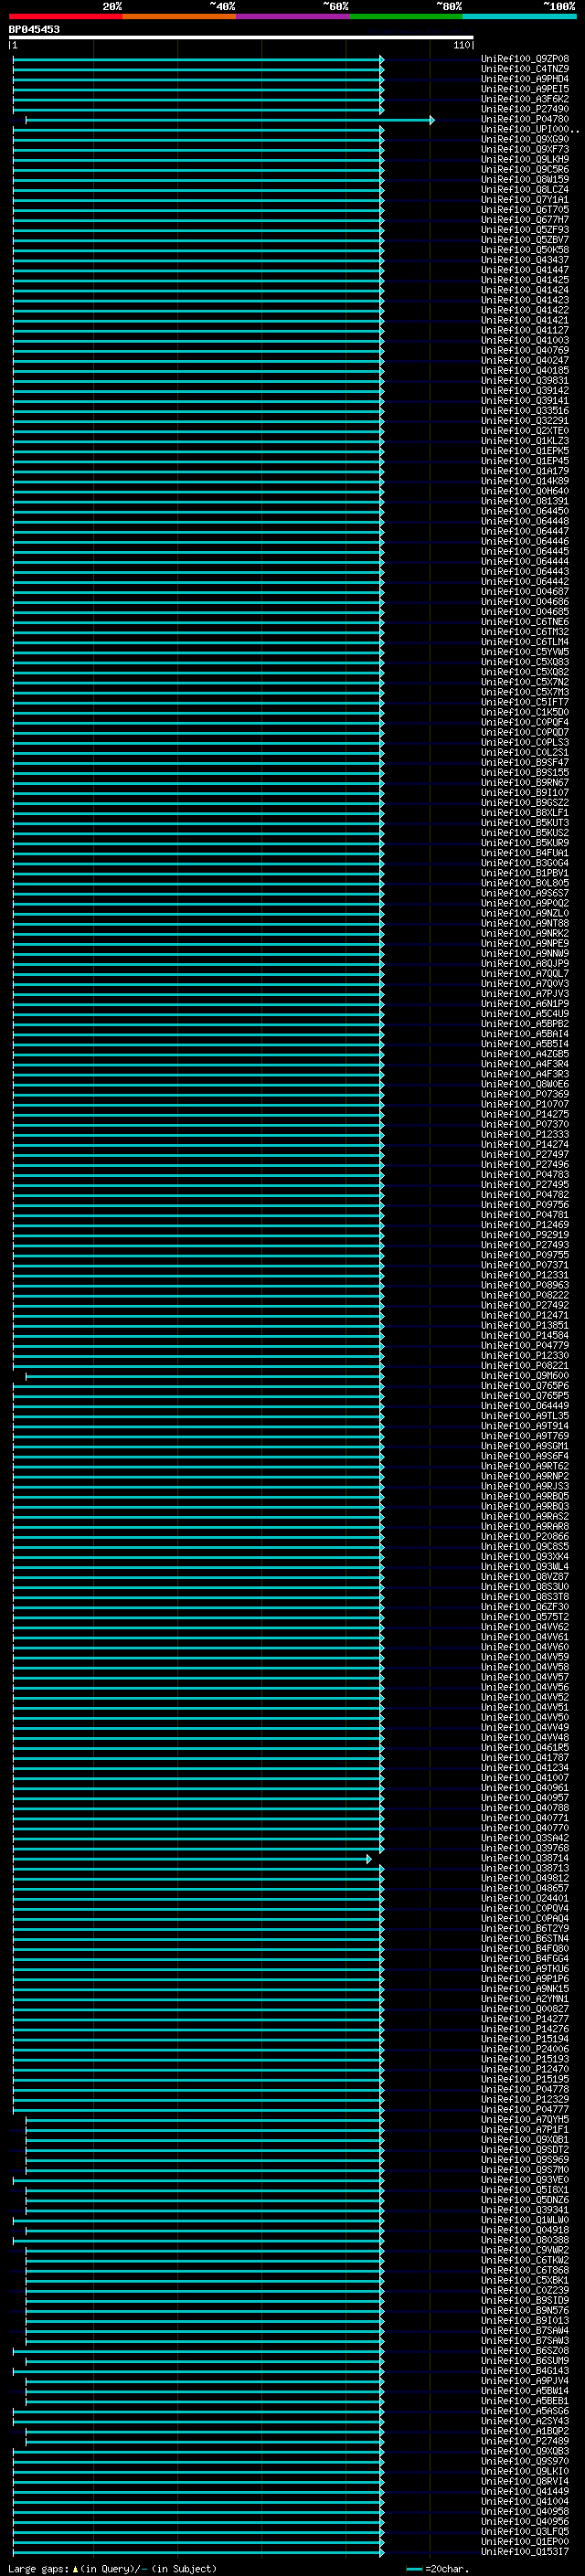Select the UniRef100_B6T2Y9 label
Image resolution: width=585 pixels, height=2576 pixels.
[525, 1928]
